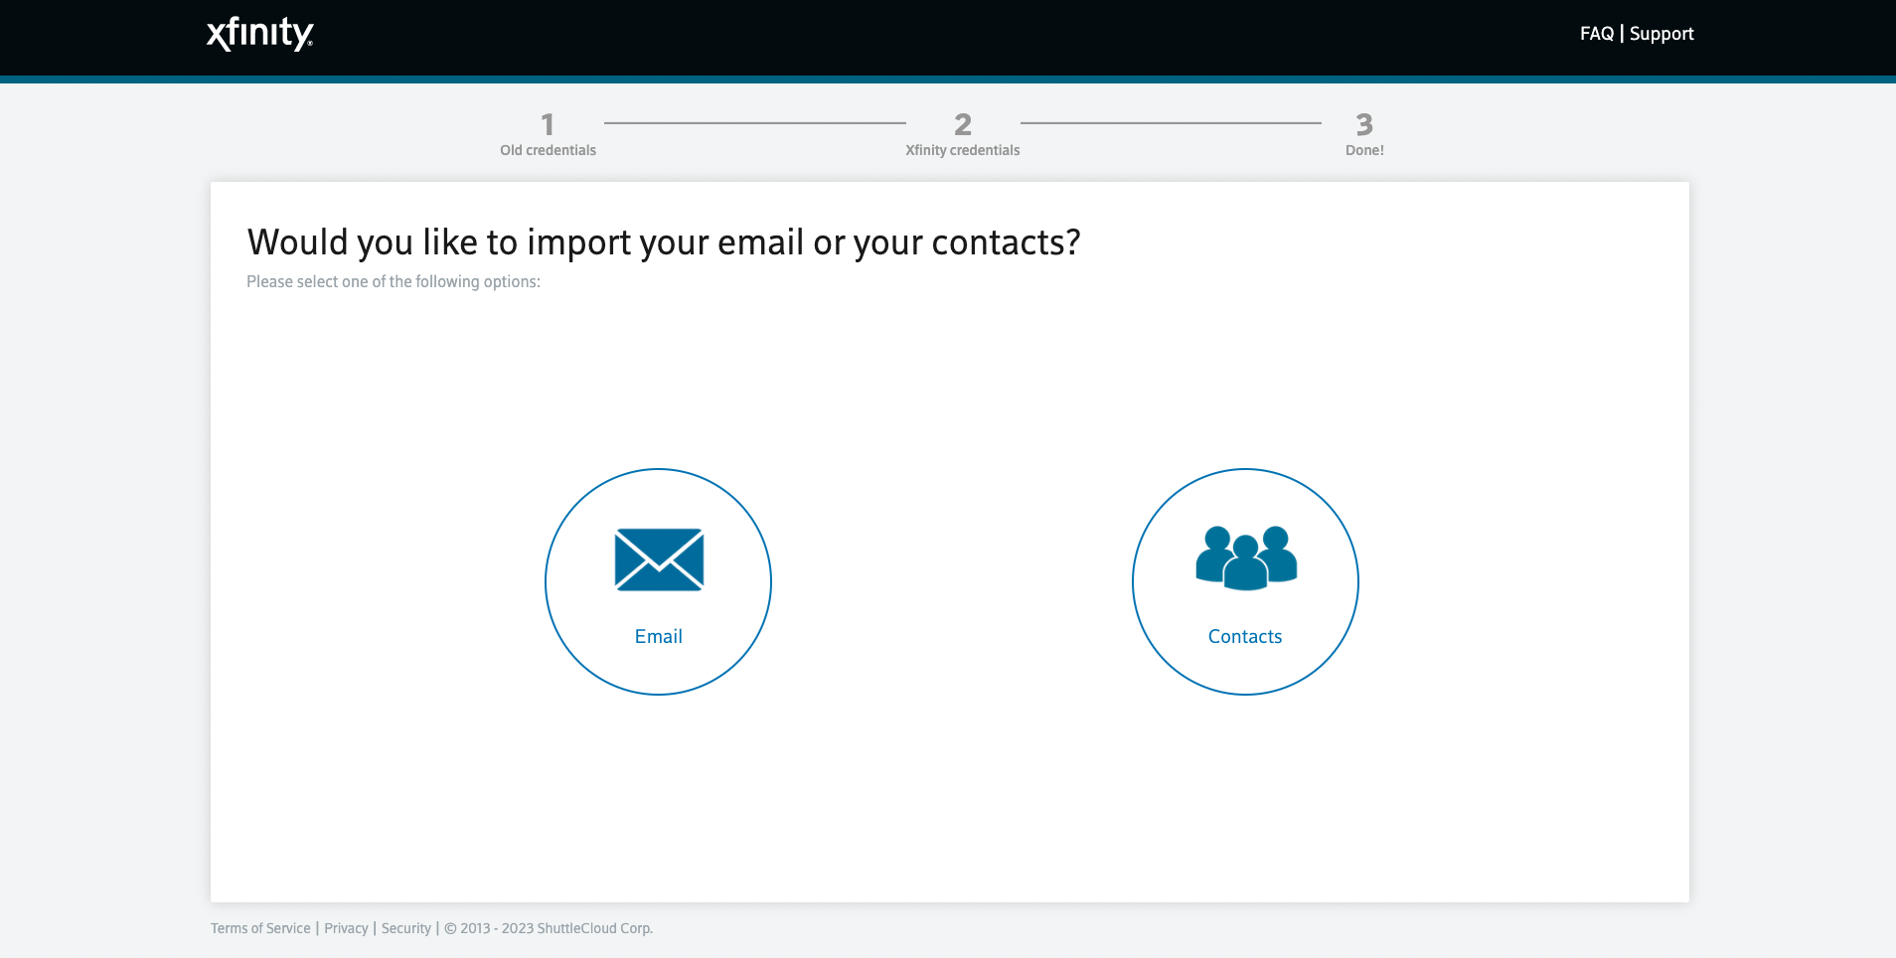Click the heading about importing email or contacts
1896x958 pixels.
(664, 242)
